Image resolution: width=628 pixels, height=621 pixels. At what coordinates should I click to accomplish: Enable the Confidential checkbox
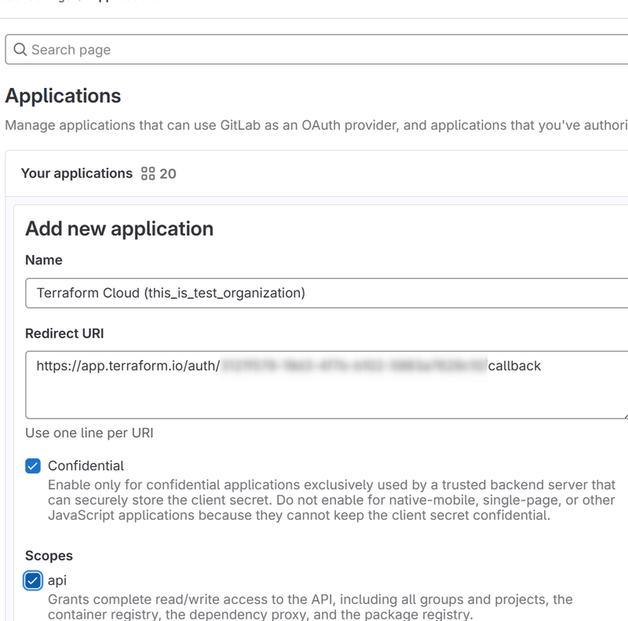pos(31,466)
